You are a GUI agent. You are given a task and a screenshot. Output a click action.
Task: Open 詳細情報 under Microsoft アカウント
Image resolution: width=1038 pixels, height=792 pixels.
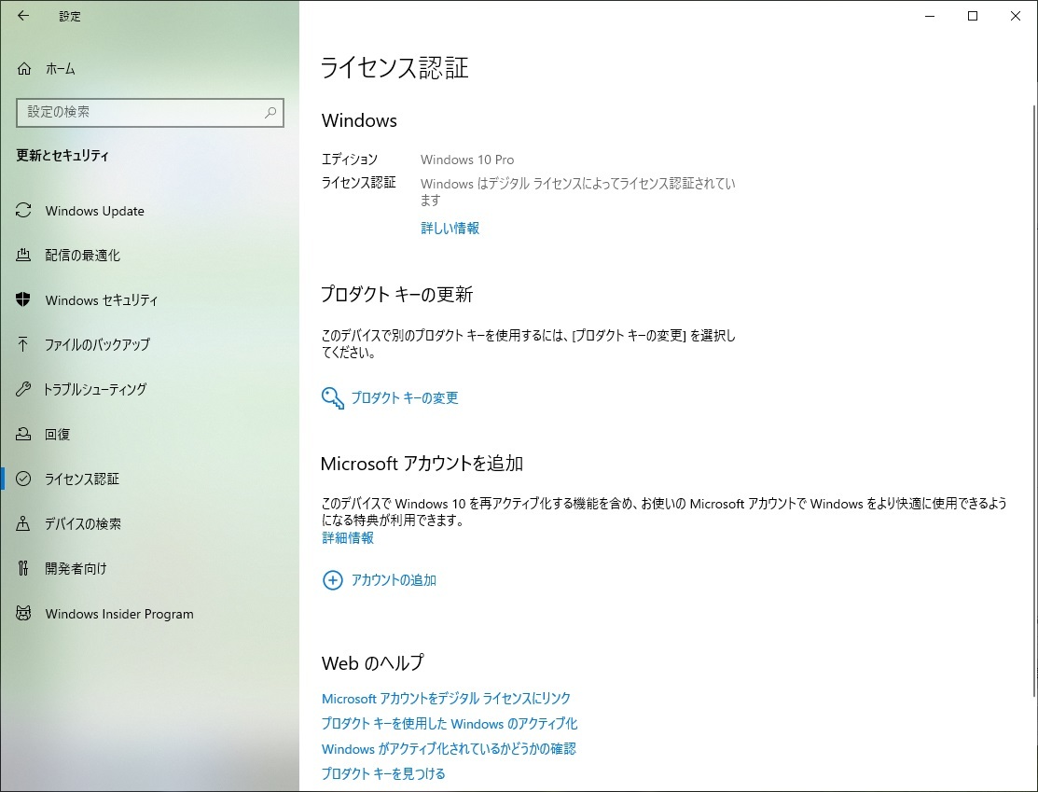(348, 538)
